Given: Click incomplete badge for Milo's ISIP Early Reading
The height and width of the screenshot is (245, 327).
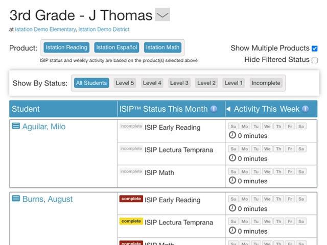Looking at the screenshot, I should point(131,126).
